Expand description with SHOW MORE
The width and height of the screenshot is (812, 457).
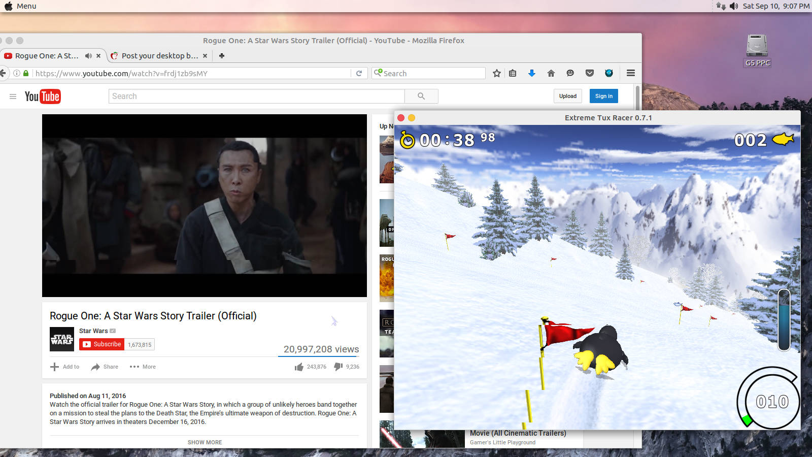[x=205, y=442]
